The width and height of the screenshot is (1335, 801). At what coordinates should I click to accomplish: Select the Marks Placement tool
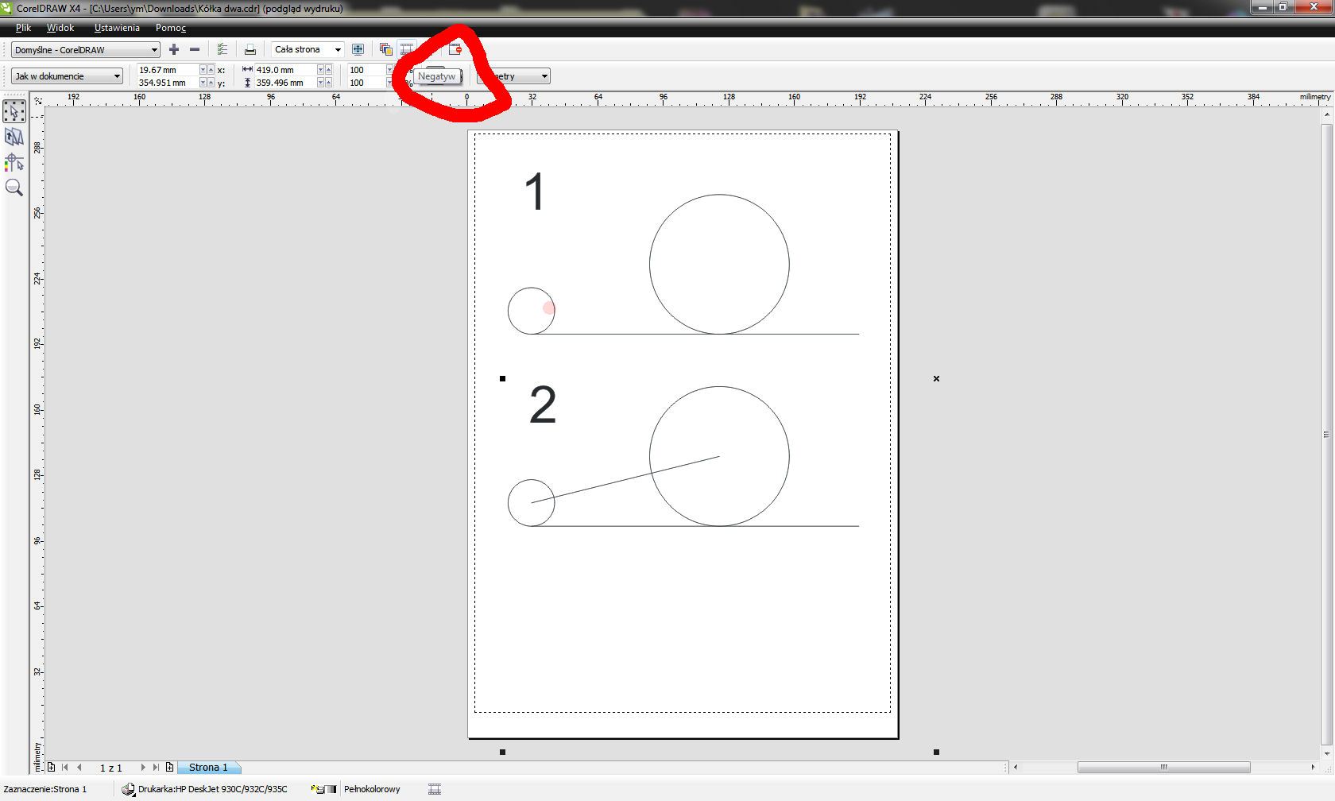14,163
